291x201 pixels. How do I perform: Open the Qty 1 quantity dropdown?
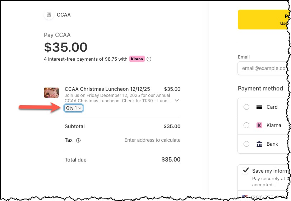coord(74,108)
